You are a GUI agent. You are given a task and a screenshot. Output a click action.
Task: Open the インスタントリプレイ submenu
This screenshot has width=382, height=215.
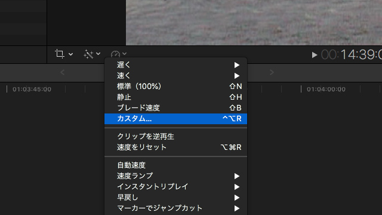click(175, 187)
